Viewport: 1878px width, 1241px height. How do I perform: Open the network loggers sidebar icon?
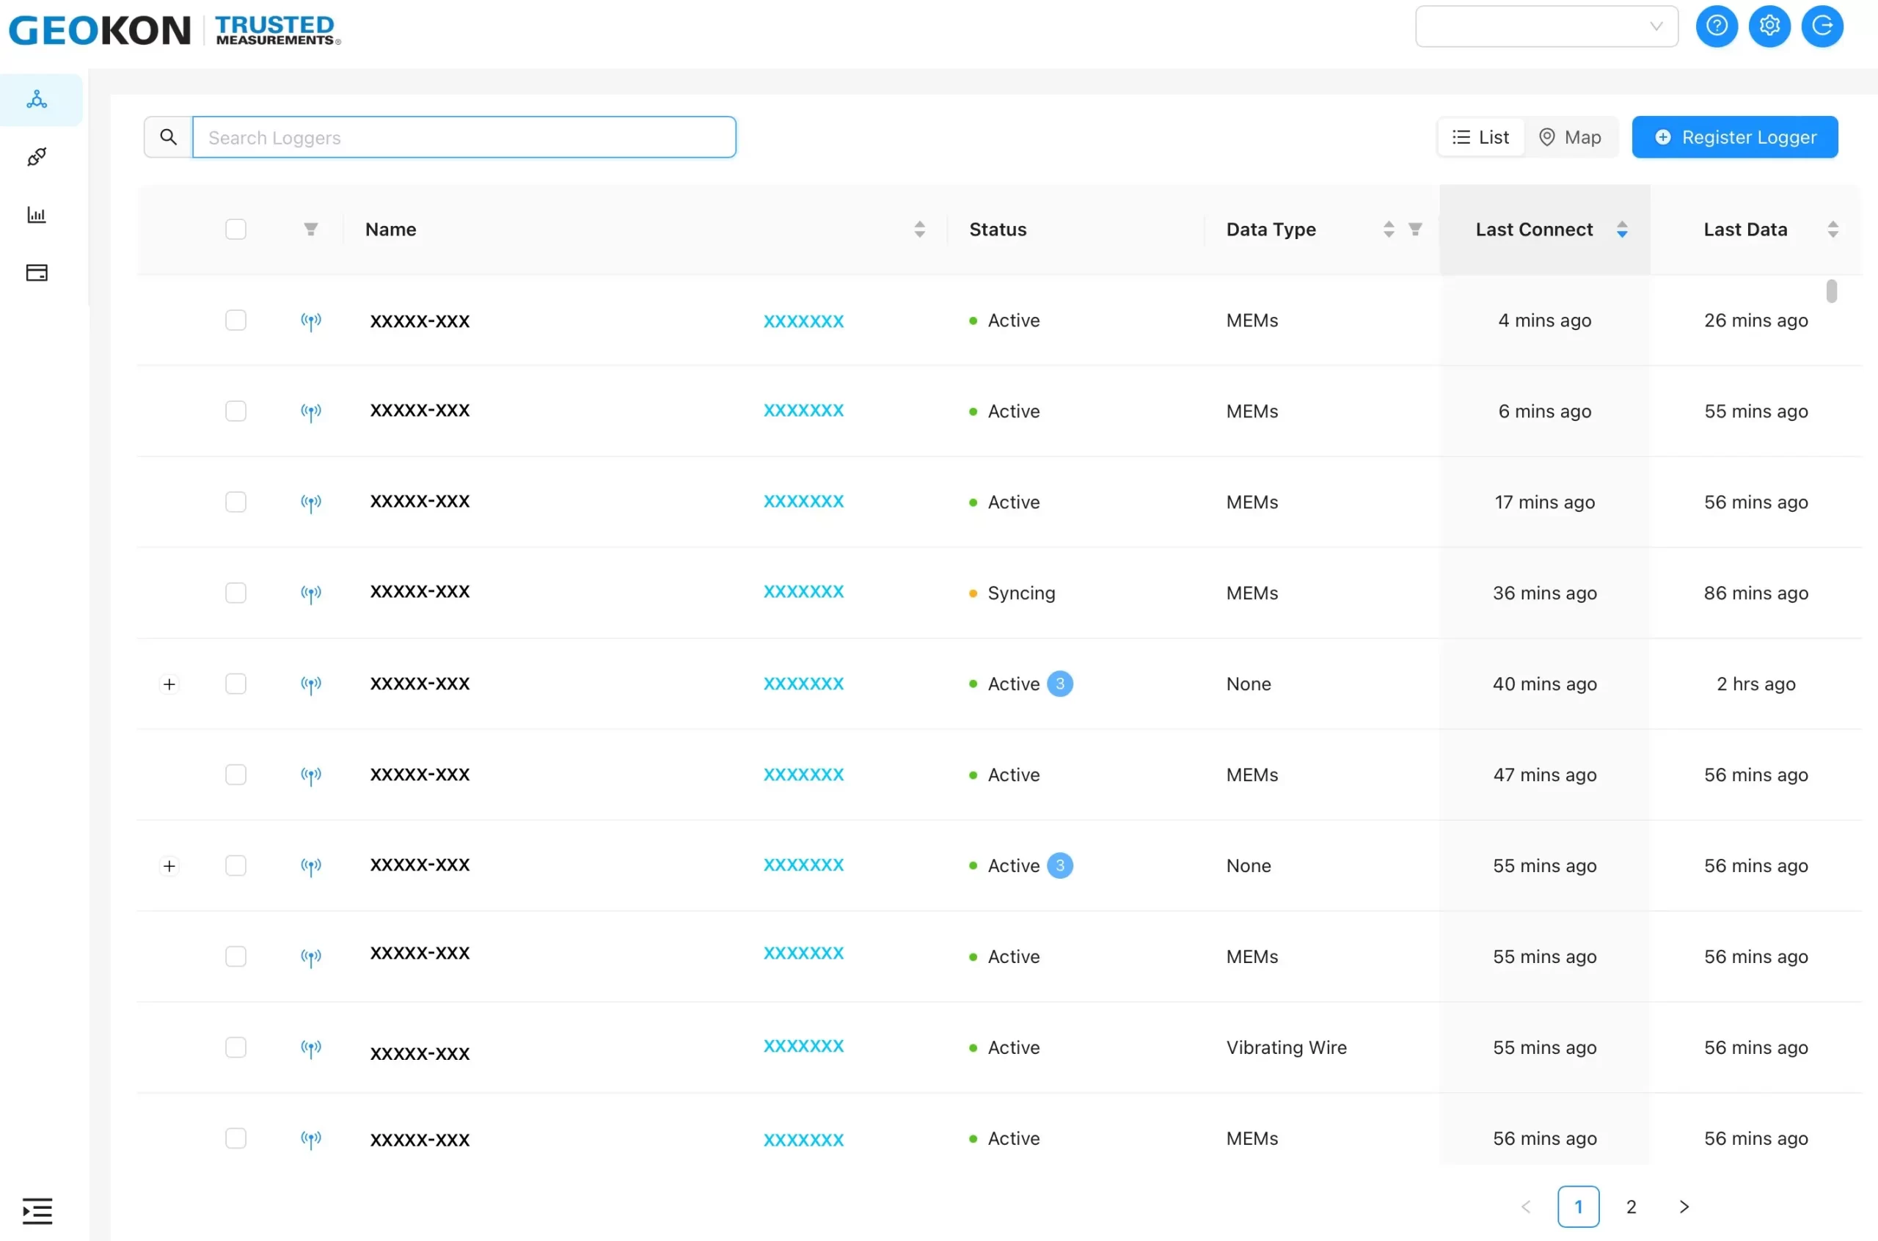37,100
